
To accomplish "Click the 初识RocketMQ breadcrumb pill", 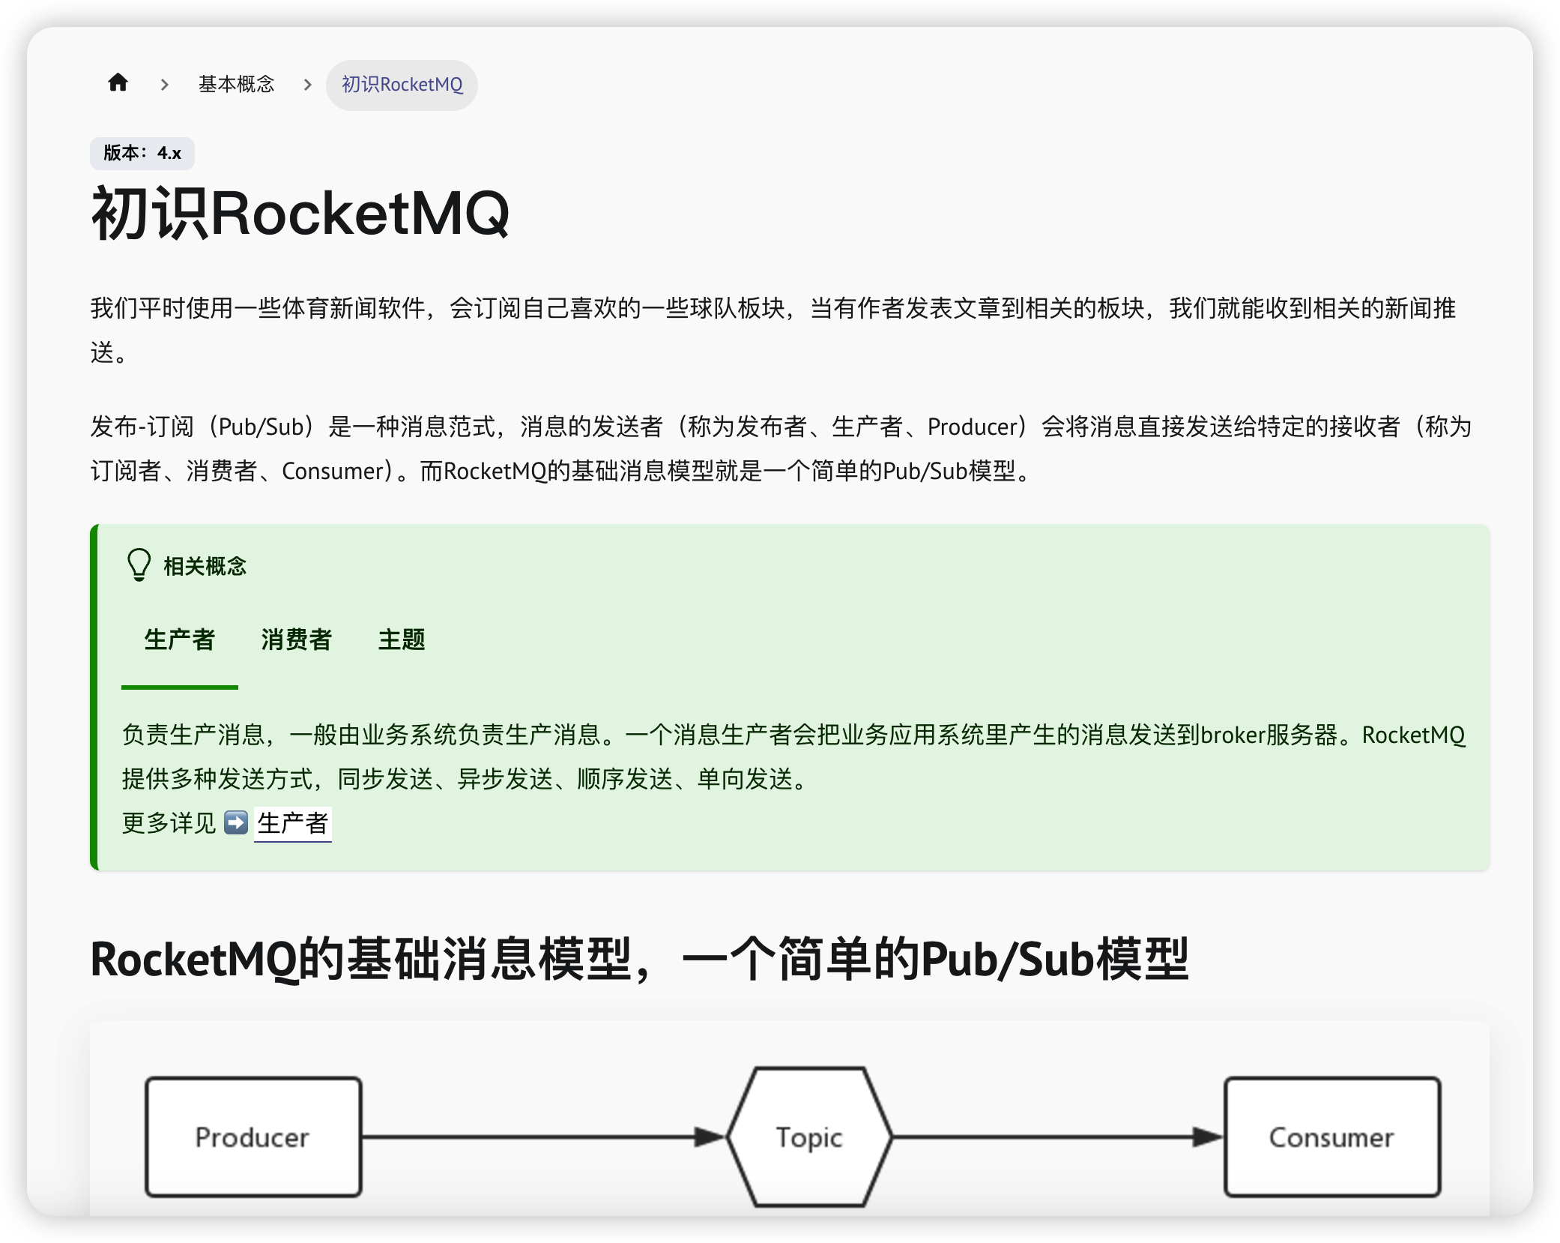I will click(402, 85).
